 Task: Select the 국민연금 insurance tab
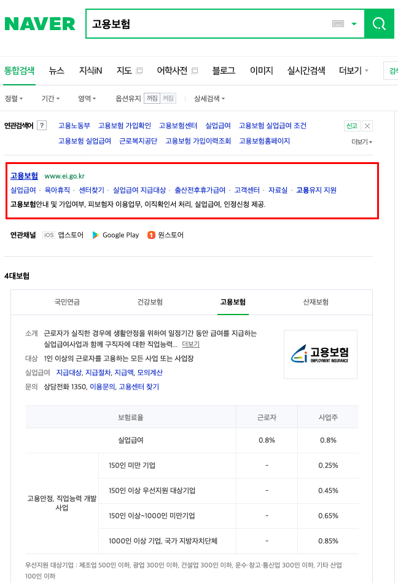(68, 302)
